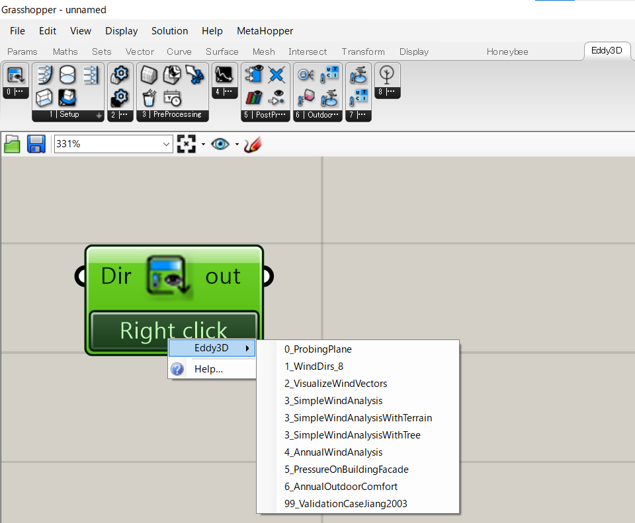The width and height of the screenshot is (635, 523).
Task: Expand the '4' ribbon panel label
Action: (x=224, y=92)
